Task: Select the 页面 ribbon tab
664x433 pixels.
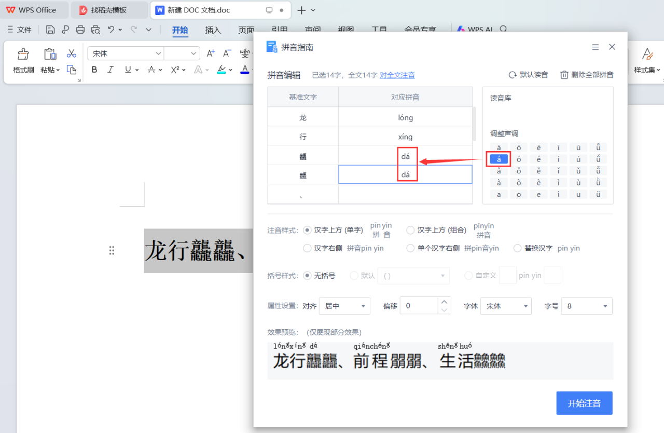Action: pos(246,30)
